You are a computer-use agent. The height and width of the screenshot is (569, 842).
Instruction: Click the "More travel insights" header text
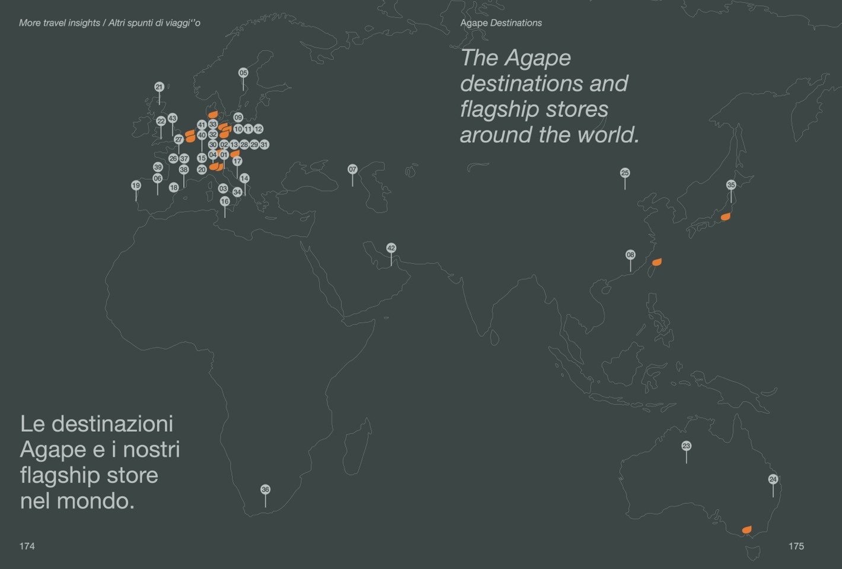tap(59, 23)
